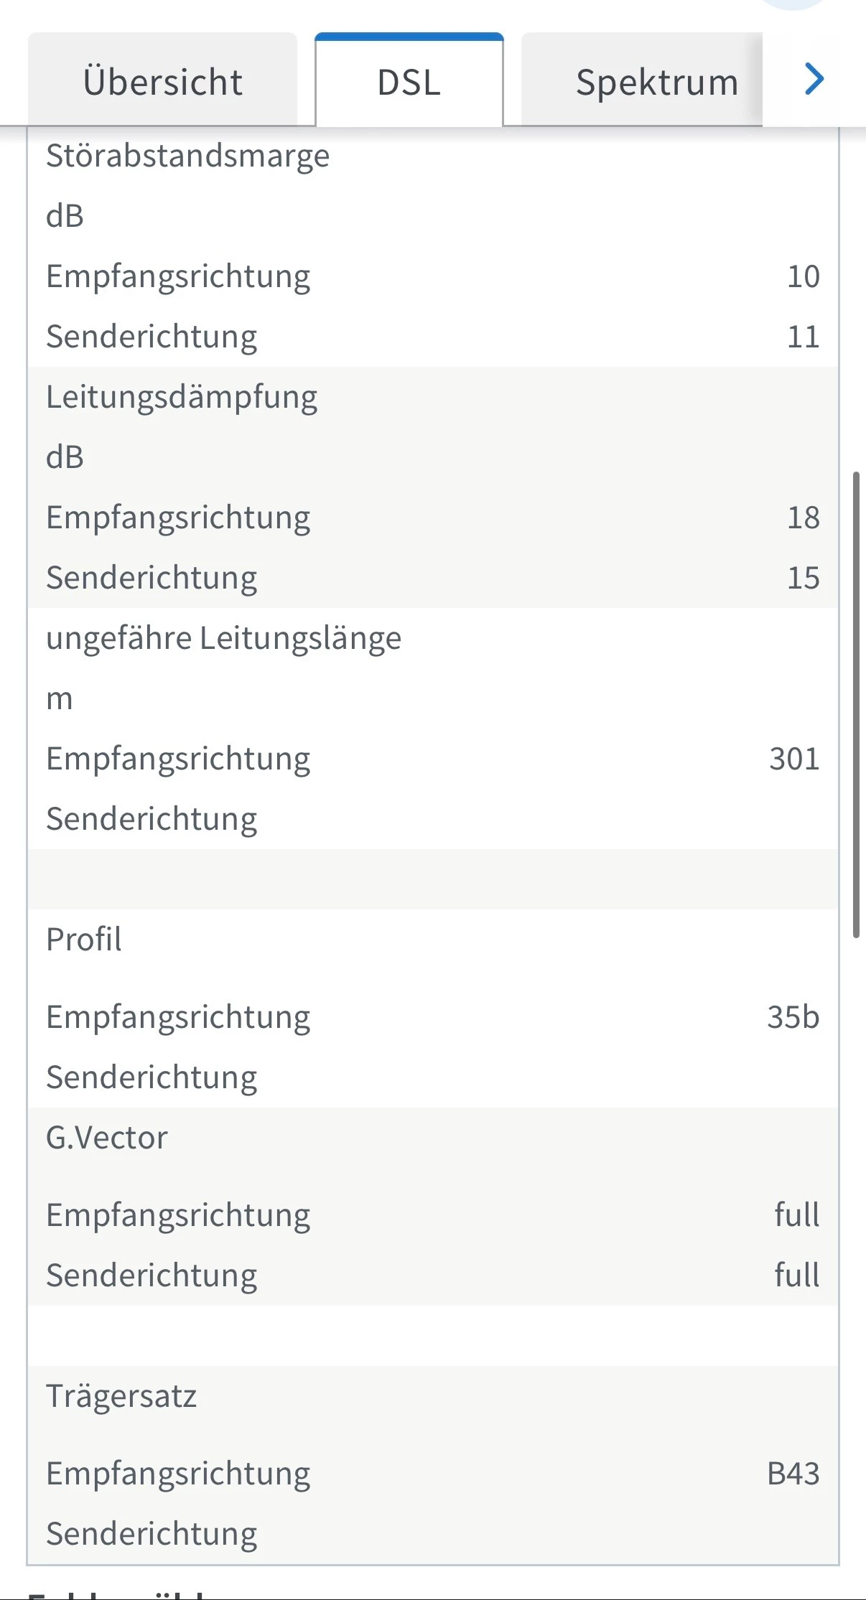The image size is (866, 1600).
Task: Click the Störabstandsmarge heading
Action: pyautogui.click(x=187, y=156)
